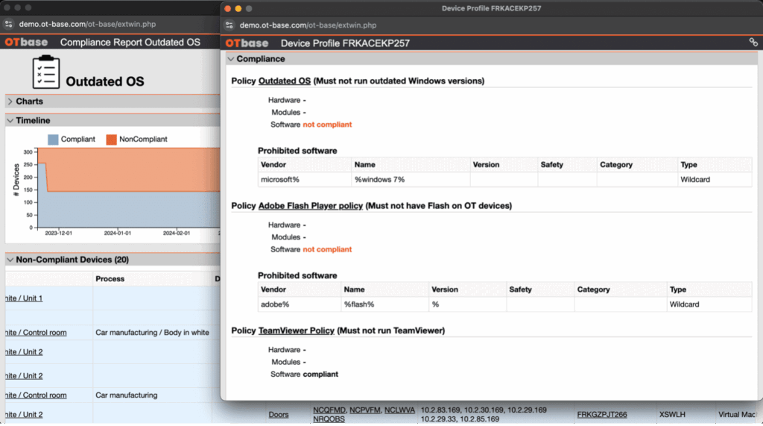Image resolution: width=763 pixels, height=426 pixels.
Task: Collapse the Compliance section
Action: click(x=231, y=59)
